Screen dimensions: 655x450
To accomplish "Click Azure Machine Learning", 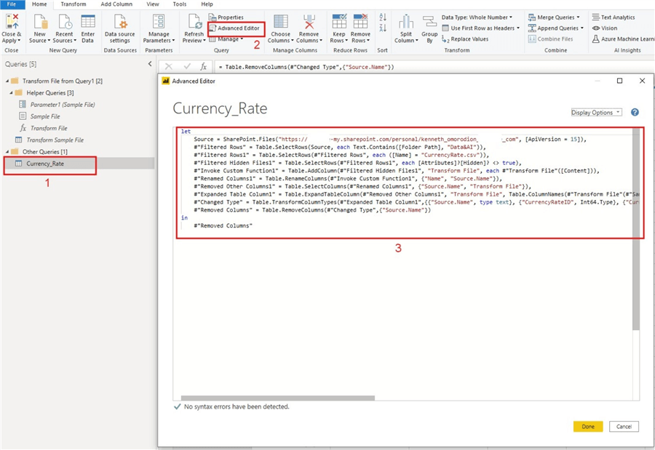I will [x=623, y=39].
